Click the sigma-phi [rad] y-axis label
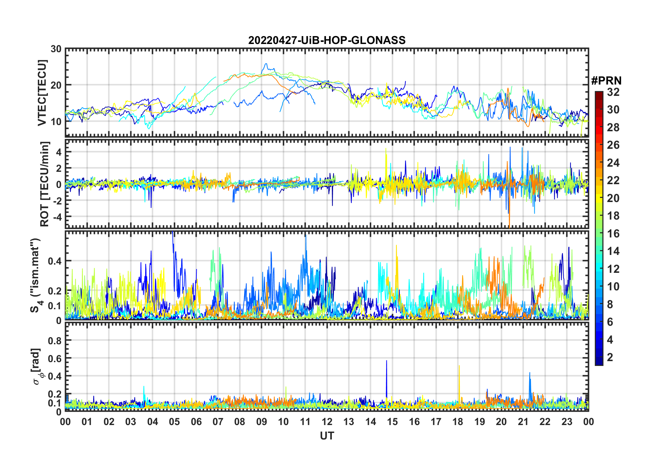654x457 pixels. click(x=36, y=366)
